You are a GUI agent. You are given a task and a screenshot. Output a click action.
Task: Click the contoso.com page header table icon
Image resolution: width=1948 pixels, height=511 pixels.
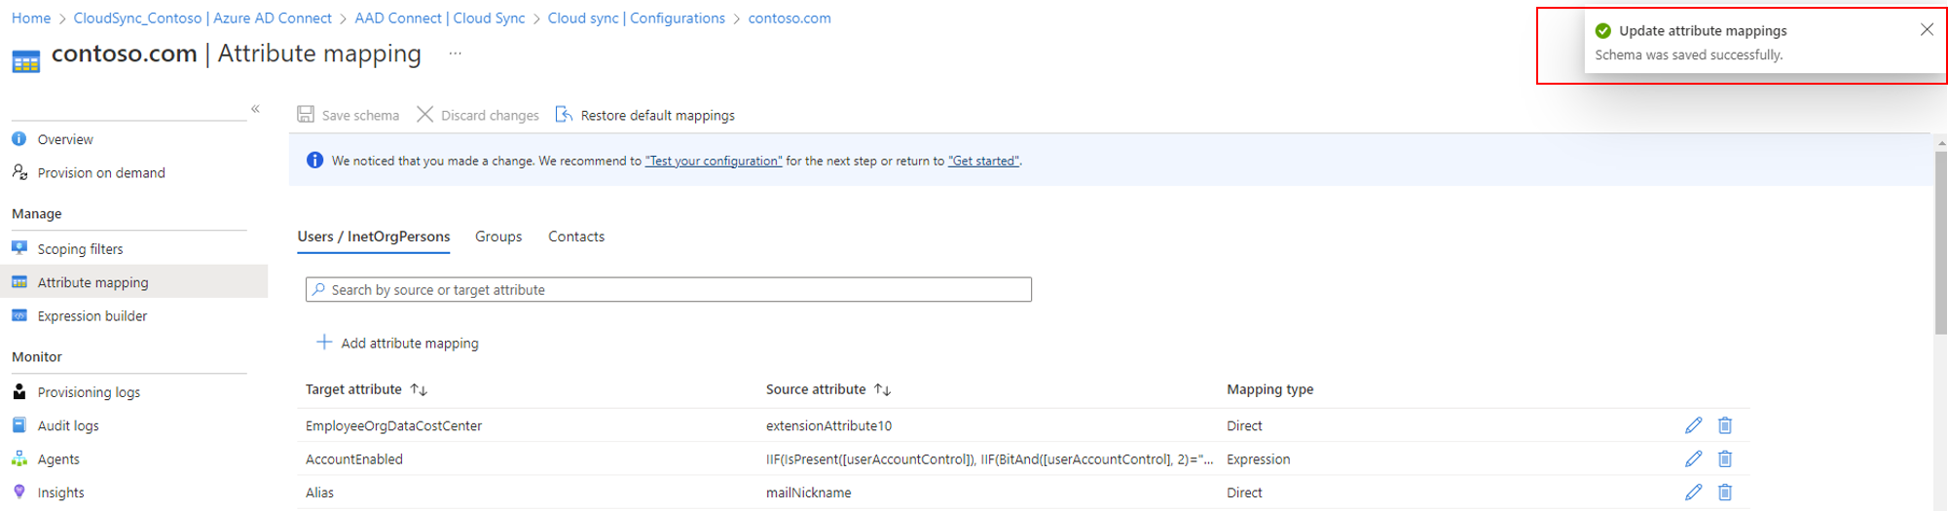(x=26, y=62)
